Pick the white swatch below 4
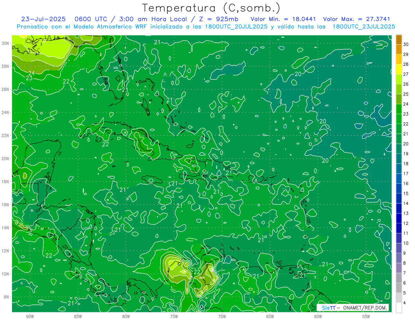 (399, 308)
